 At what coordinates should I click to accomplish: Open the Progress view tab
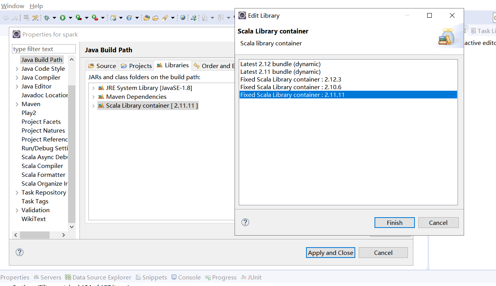tap(221, 277)
